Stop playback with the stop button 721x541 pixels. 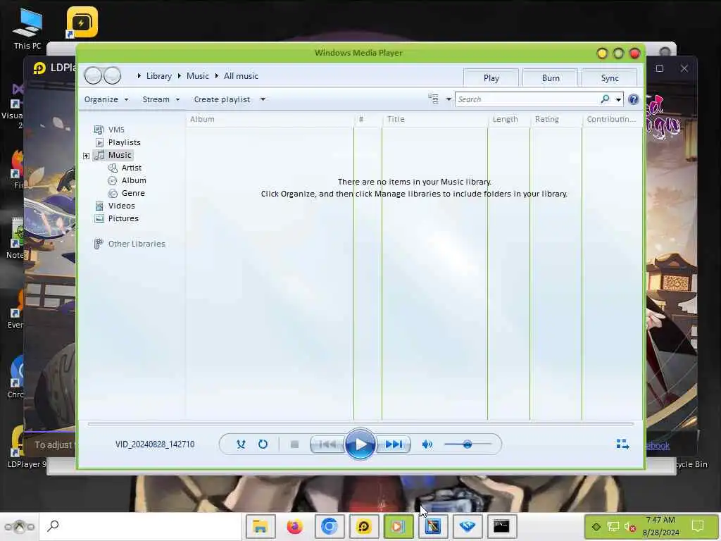pos(295,444)
